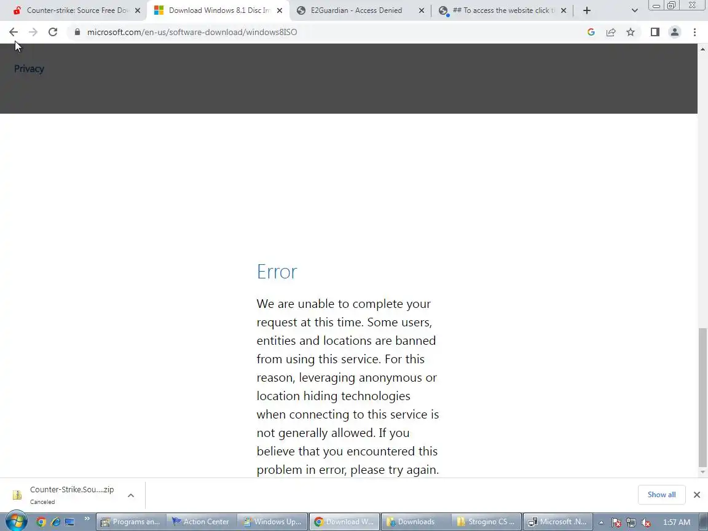708x531 pixels.
Task: Open a new browser tab
Action: 586,10
